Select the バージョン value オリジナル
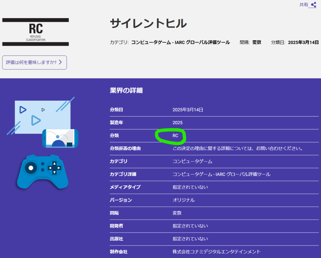Image resolution: width=321 pixels, height=258 pixels. pyautogui.click(x=184, y=200)
